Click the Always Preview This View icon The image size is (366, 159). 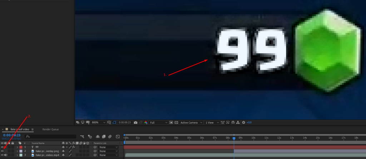click(77, 122)
